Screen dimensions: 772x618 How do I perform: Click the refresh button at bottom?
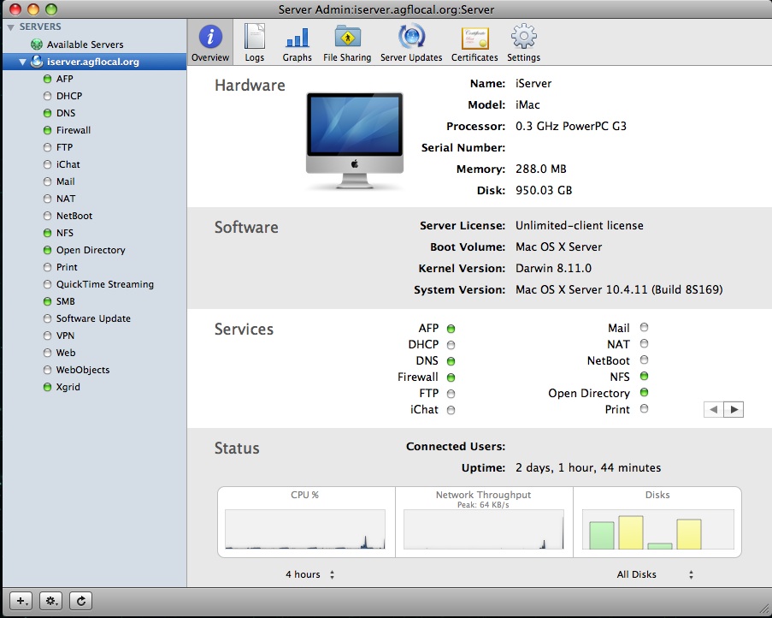[81, 601]
